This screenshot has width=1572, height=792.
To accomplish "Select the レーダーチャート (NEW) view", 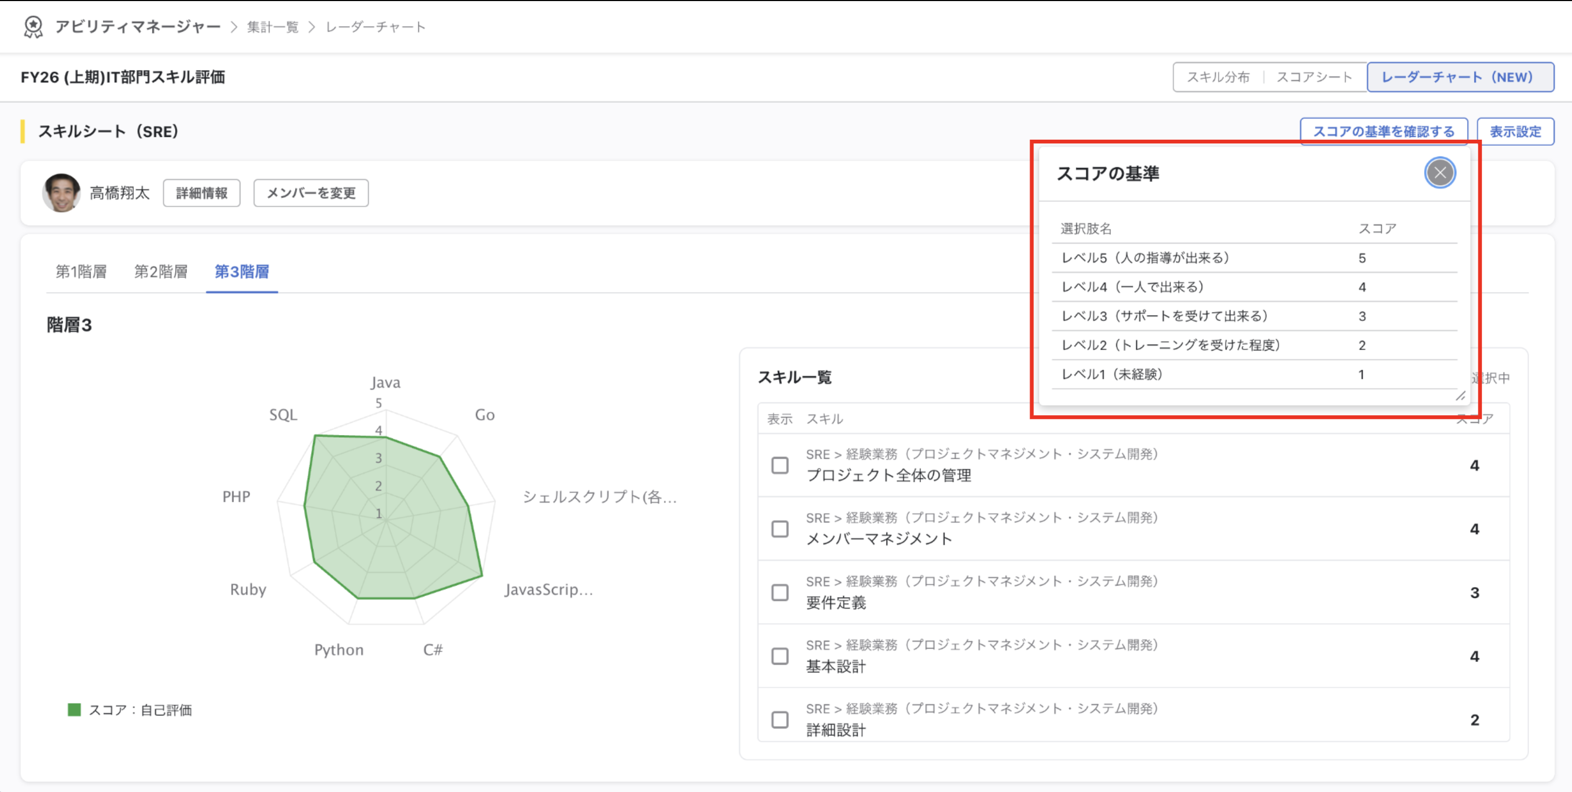I will (1460, 77).
